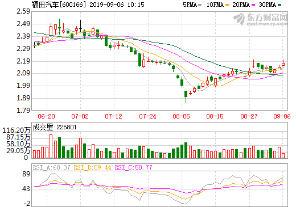Click the 20PMA magenta legend swatch
Viewport: 296px width, 207px height.
coord(253,5)
